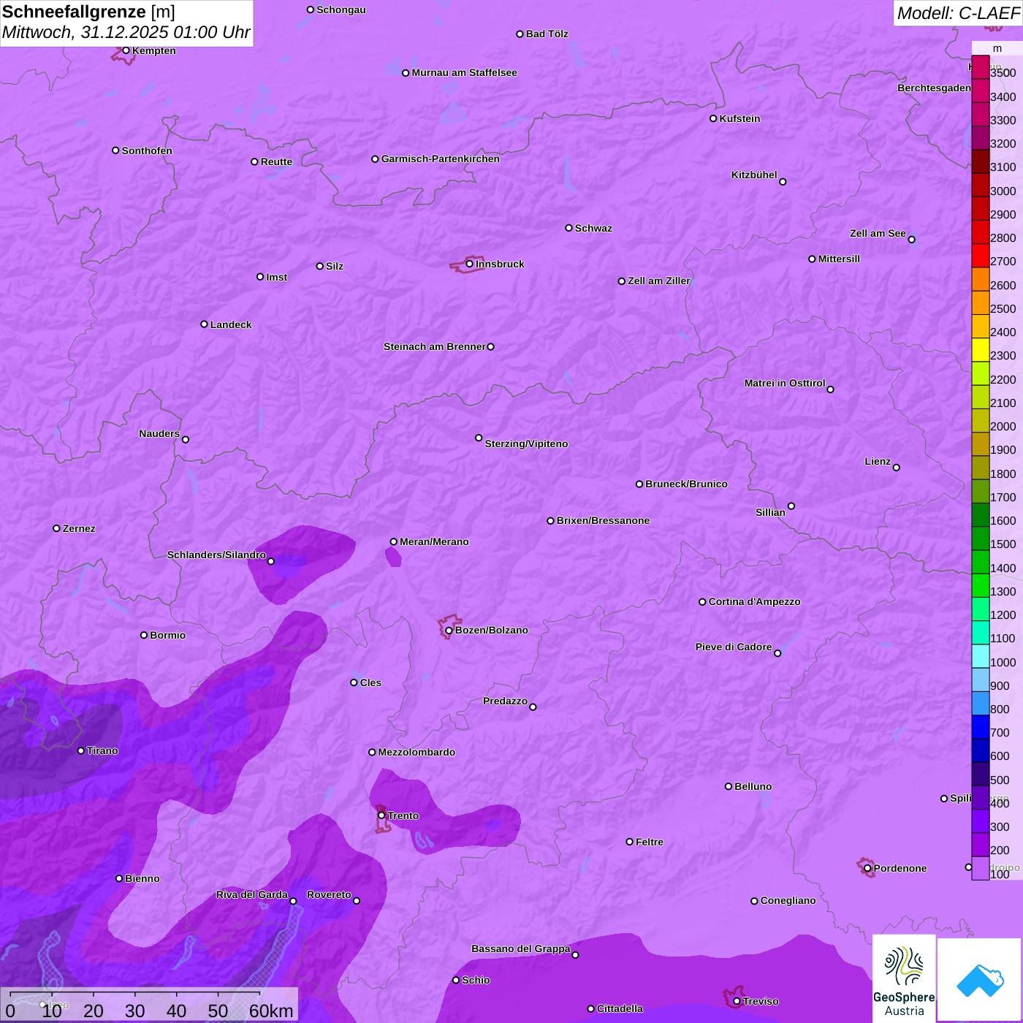1023x1023 pixels.
Task: Click the "Garmisch-Partenkirchen" label
Action: click(441, 159)
